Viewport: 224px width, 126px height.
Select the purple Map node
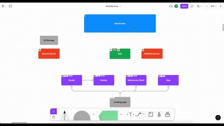click(x=168, y=80)
